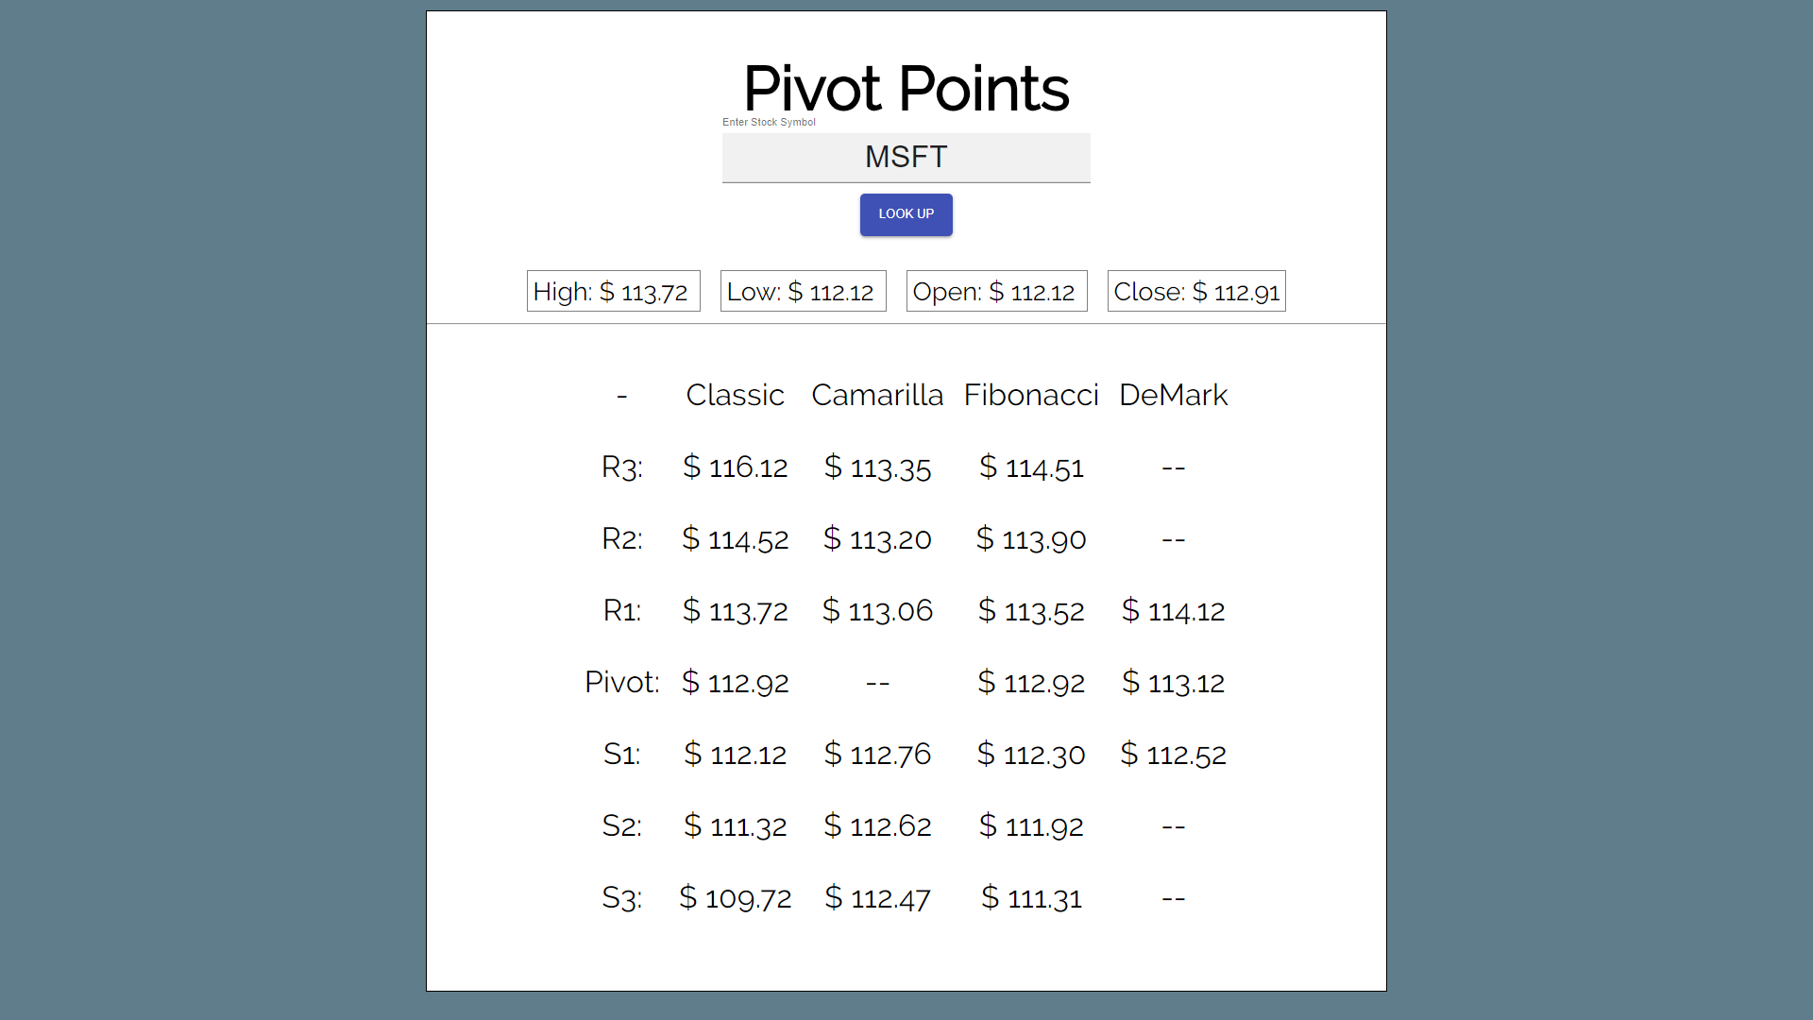Click Classic S3 value $ 109.72
1813x1020 pixels.
pos(735,897)
